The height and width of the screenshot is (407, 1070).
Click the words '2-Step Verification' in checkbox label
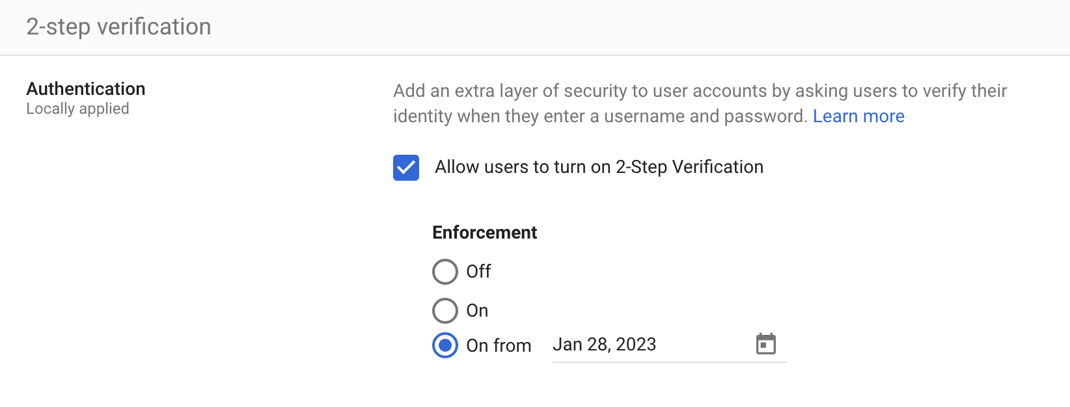[689, 167]
